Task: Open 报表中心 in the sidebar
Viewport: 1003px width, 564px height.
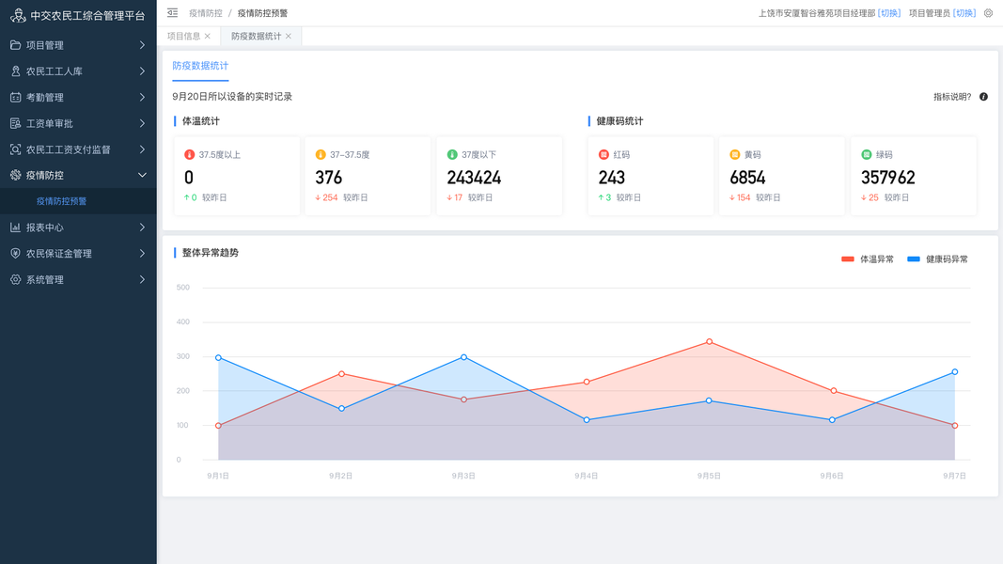Action: tap(78, 227)
